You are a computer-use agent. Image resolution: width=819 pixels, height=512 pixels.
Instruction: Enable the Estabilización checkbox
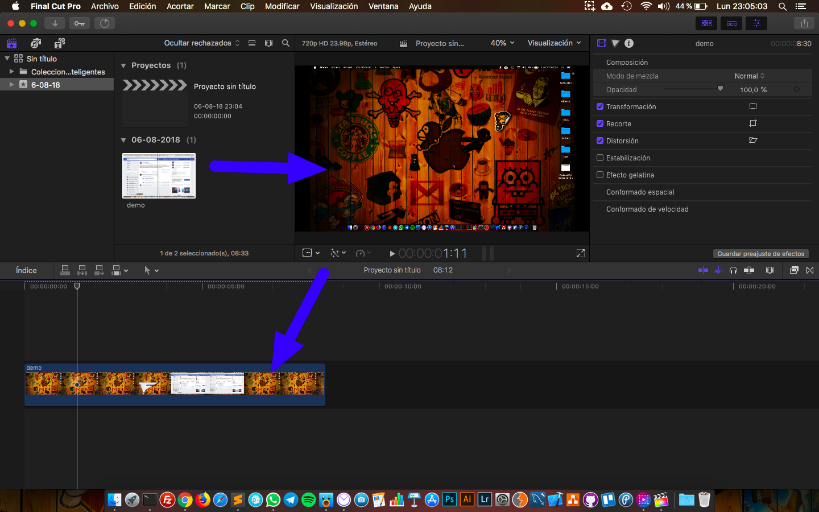click(600, 158)
